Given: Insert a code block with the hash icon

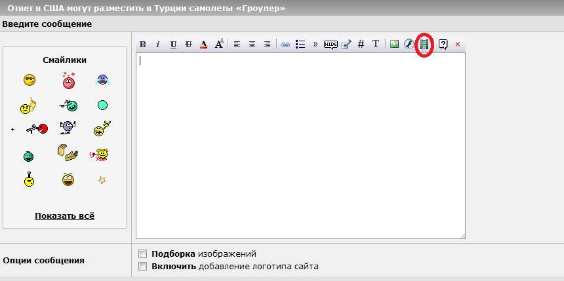Looking at the screenshot, I should (361, 44).
